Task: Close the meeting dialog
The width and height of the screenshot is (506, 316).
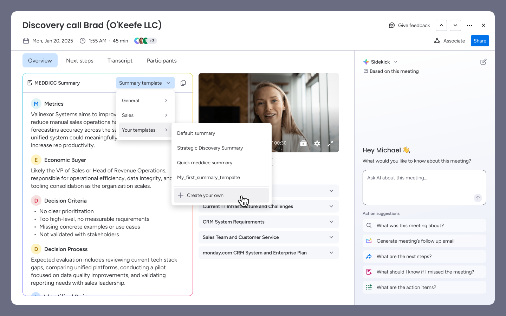Action: coord(484,25)
